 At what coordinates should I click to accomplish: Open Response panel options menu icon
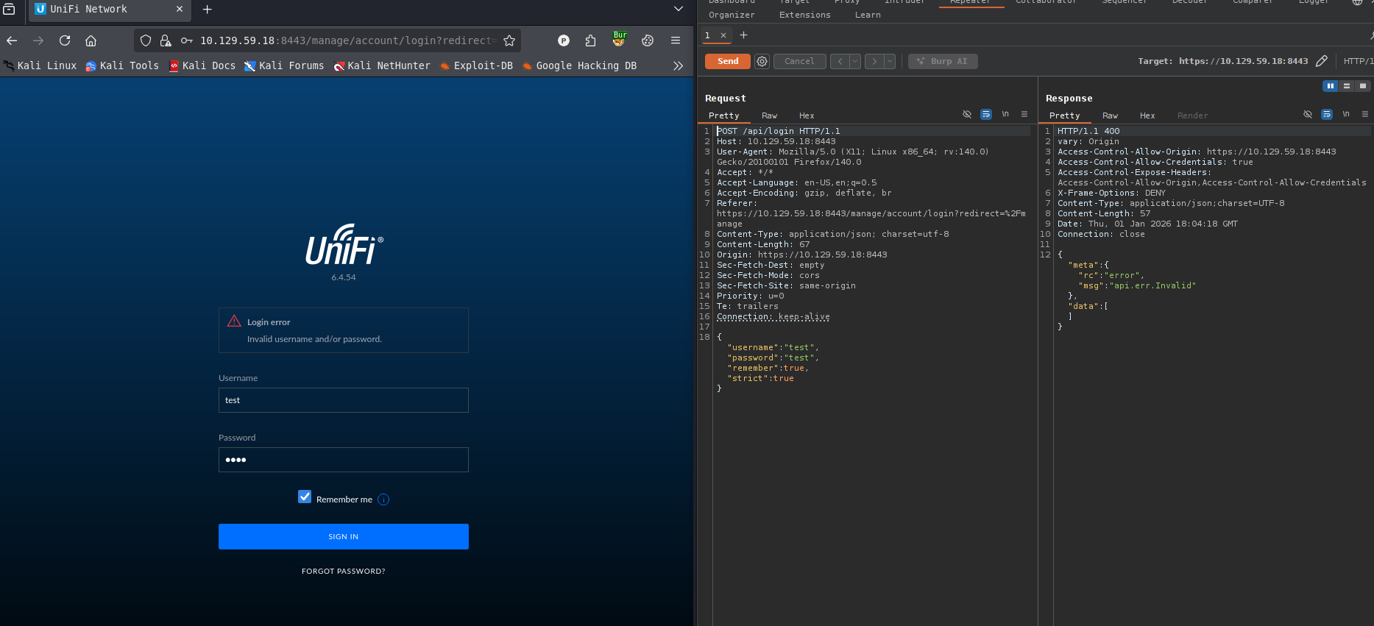(x=1365, y=114)
